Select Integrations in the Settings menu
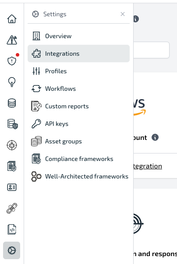The image size is (177, 264). pyautogui.click(x=78, y=54)
